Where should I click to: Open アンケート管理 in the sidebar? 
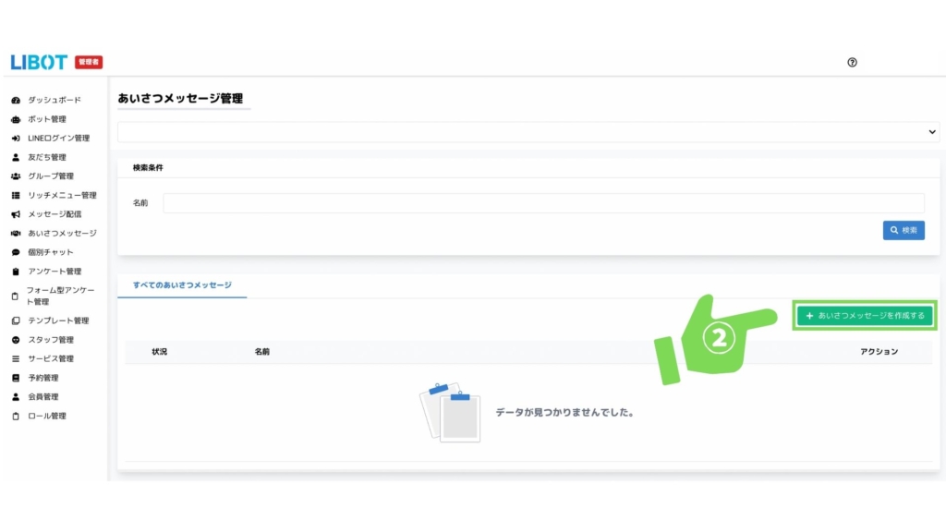tap(55, 272)
